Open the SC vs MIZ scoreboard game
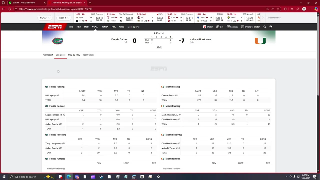Screen dimensions: 320x180 pyautogui.click(x=150, y=18)
